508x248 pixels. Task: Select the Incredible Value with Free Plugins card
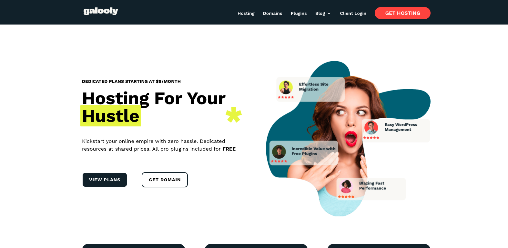point(304,153)
